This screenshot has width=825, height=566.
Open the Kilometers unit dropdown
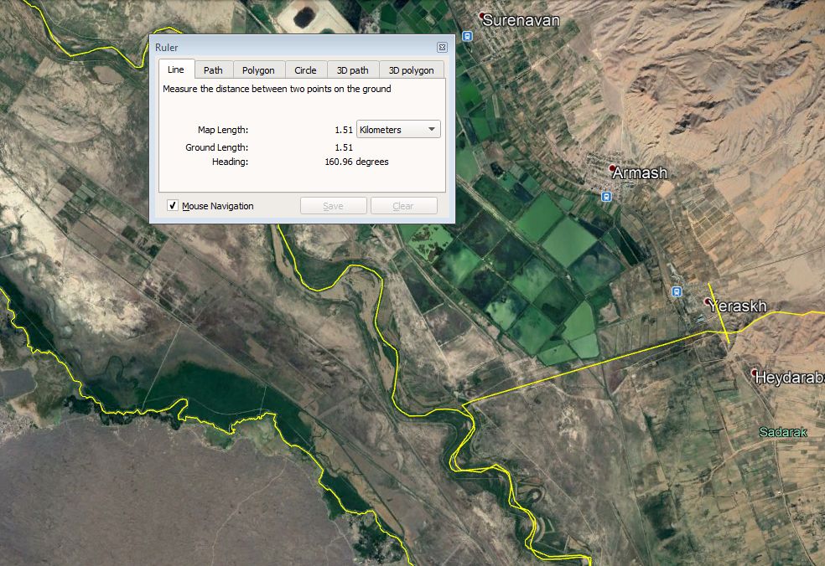[399, 130]
